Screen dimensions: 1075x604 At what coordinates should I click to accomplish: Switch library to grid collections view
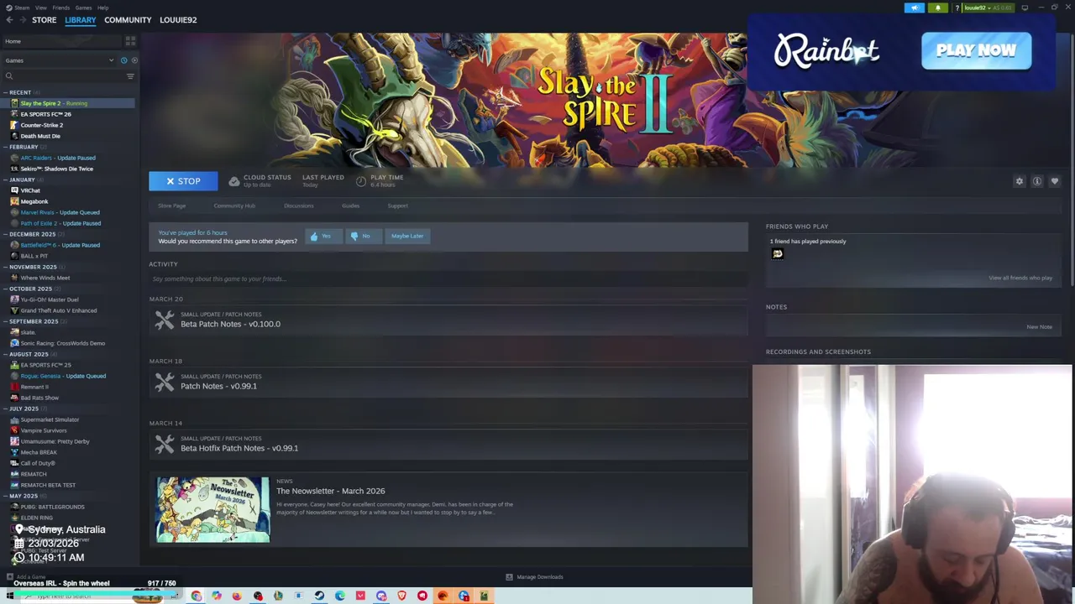pyautogui.click(x=130, y=41)
